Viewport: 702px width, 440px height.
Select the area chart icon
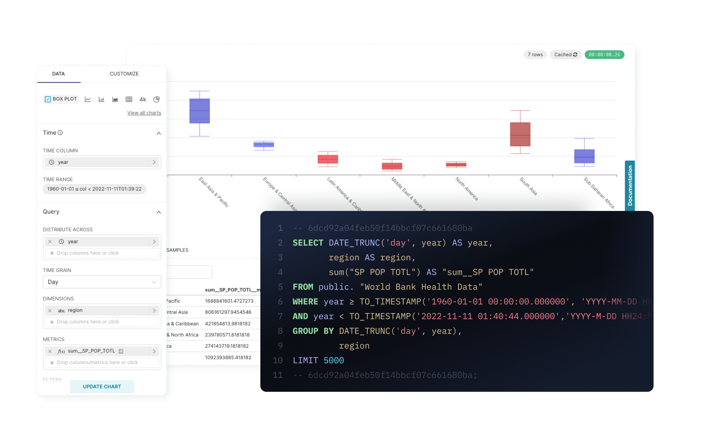point(115,99)
